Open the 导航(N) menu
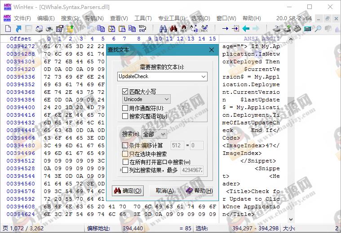341x233 pixels. [94, 18]
